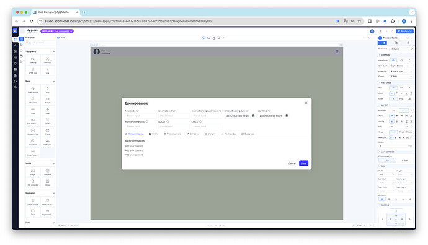Open the Размещение tab in modal
The height and width of the screenshot is (245, 428).
pos(172,134)
